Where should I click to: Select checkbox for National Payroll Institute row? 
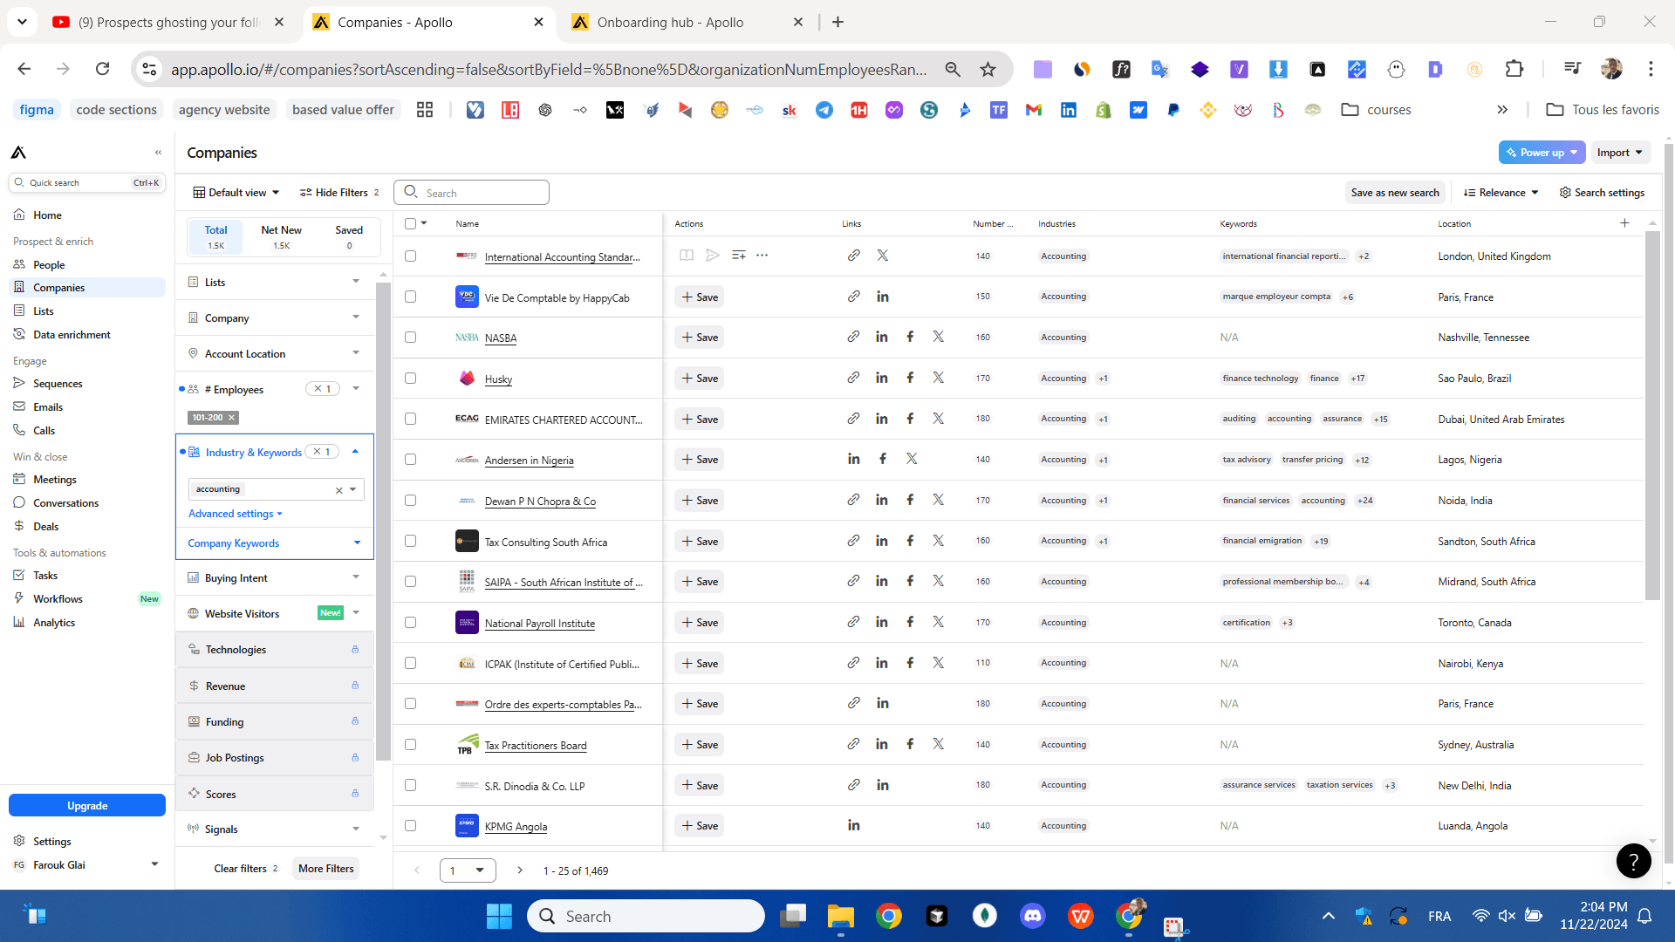coord(410,622)
